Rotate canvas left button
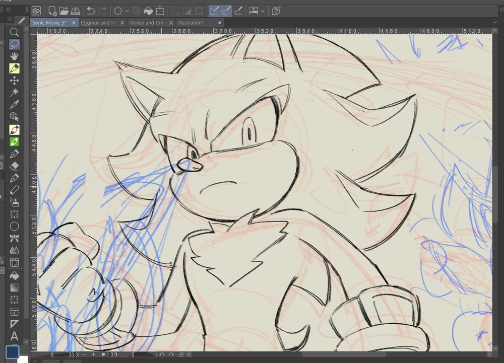 pos(162,354)
